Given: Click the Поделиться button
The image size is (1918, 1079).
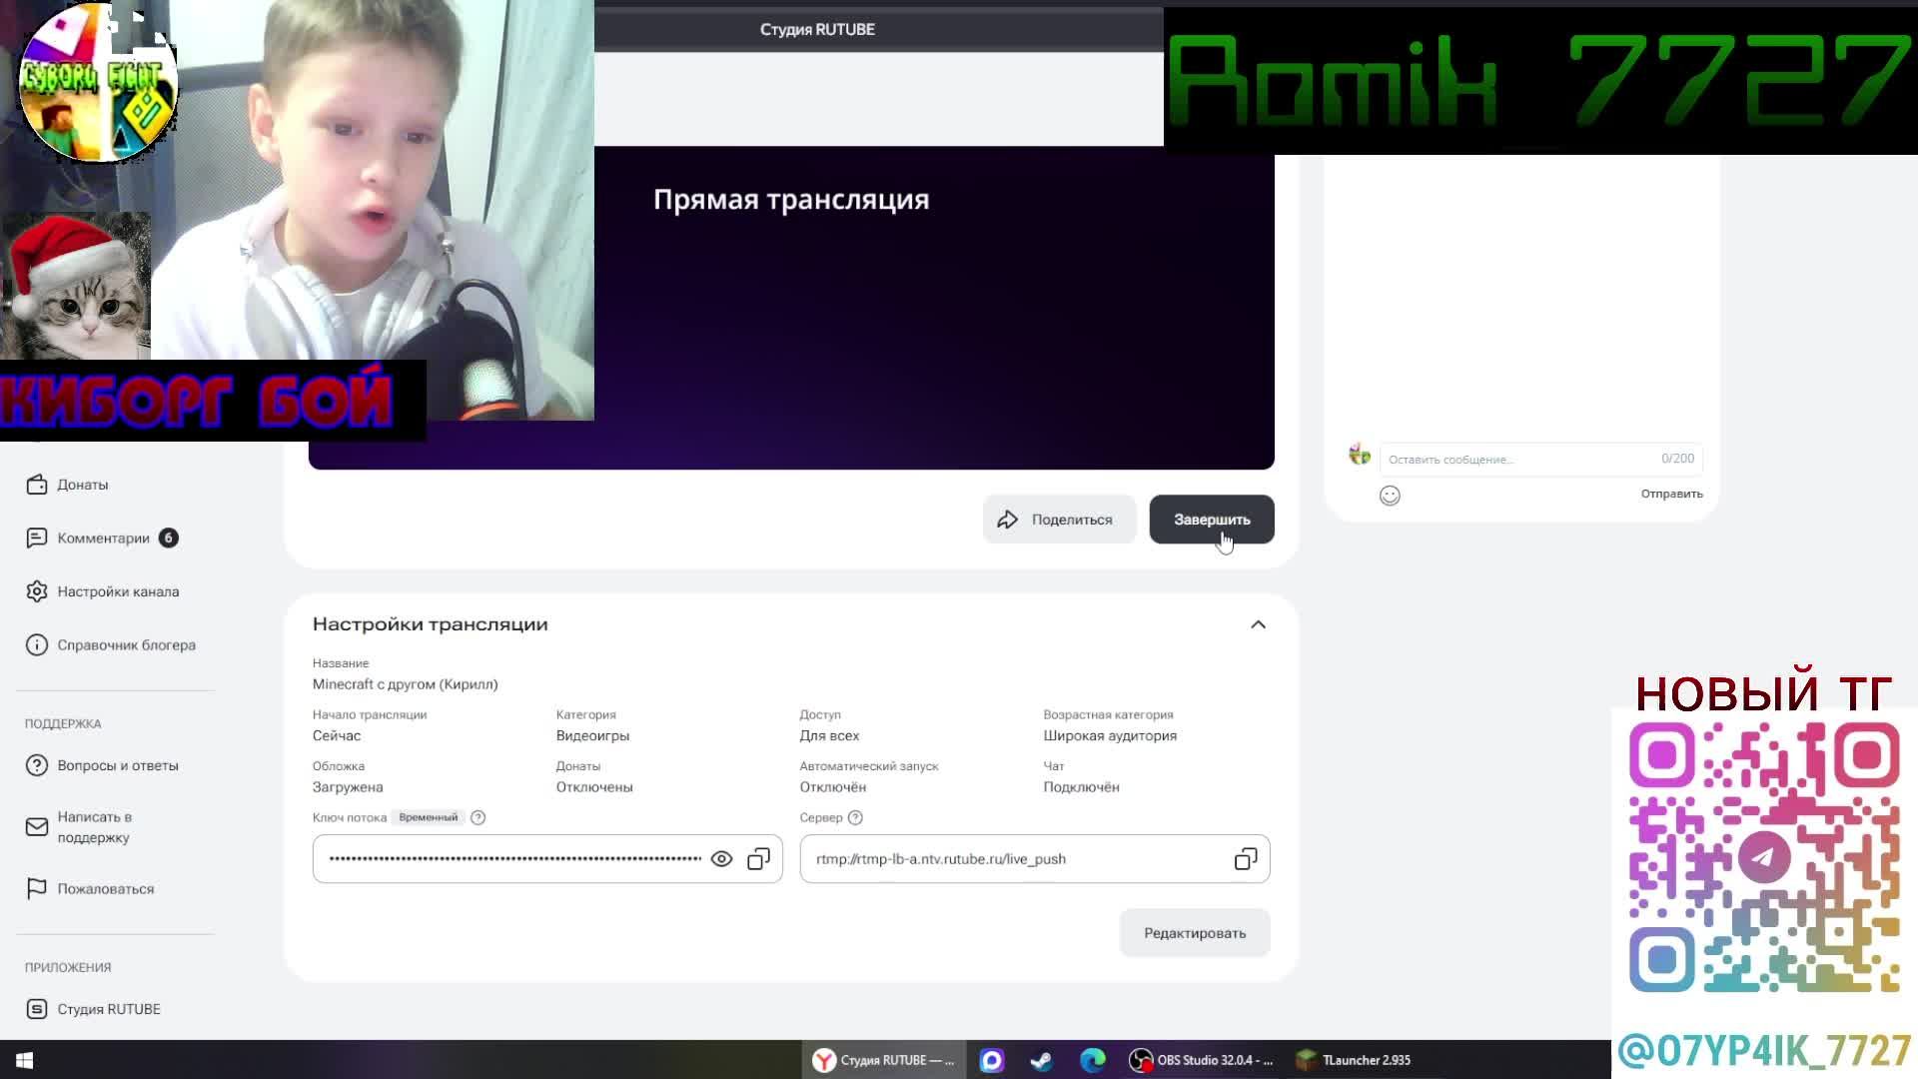Looking at the screenshot, I should click(1059, 519).
